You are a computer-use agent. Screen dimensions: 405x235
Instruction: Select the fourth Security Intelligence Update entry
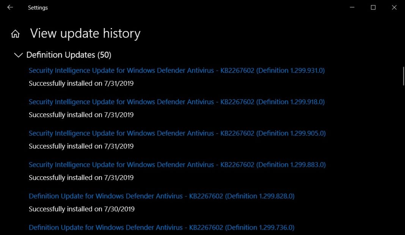176,164
